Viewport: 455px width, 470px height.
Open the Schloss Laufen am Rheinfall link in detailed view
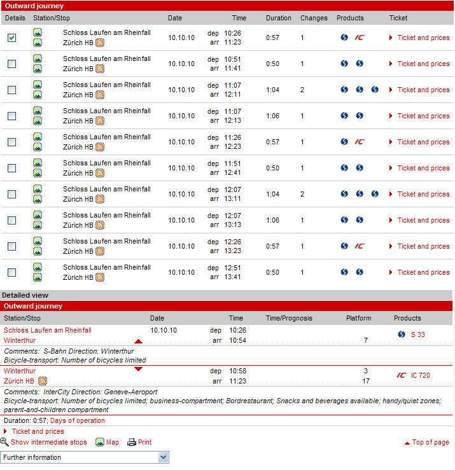[48, 330]
